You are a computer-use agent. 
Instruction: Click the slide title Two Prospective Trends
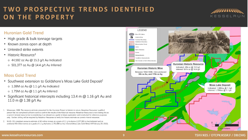[79, 13]
